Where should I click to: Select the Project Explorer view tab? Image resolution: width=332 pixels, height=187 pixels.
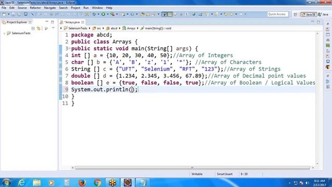[17, 22]
